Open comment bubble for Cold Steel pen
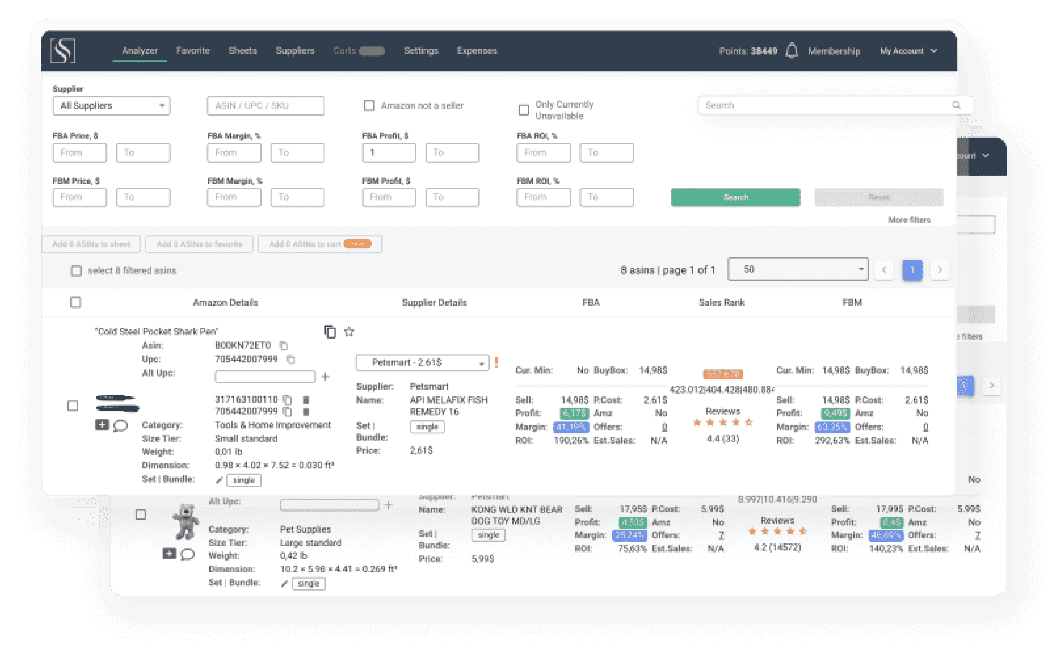The height and width of the screenshot is (656, 1063). pos(120,426)
